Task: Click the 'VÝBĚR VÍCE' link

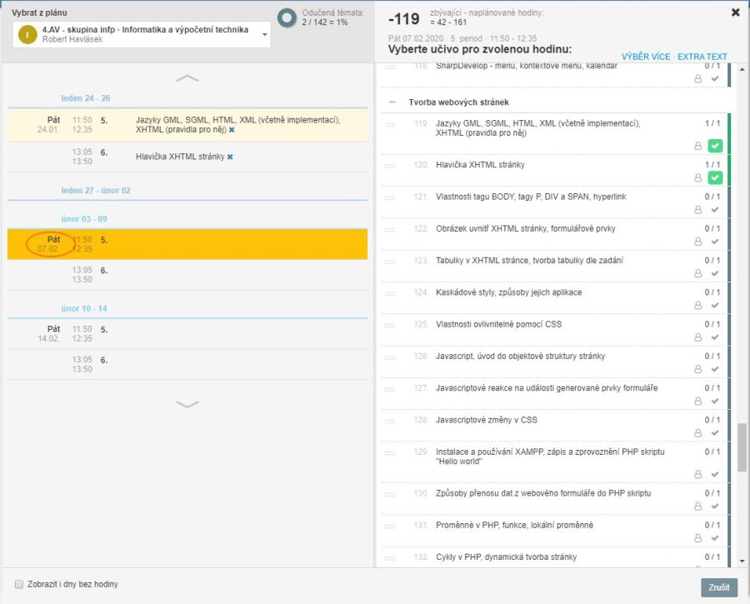Action: point(645,57)
